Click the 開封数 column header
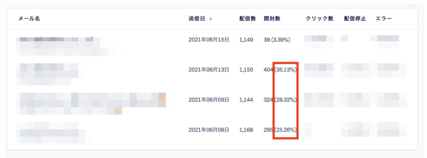The height and width of the screenshot is (158, 427). (272, 19)
